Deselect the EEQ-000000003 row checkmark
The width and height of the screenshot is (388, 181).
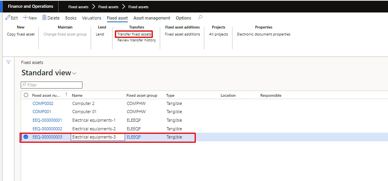click(x=26, y=137)
